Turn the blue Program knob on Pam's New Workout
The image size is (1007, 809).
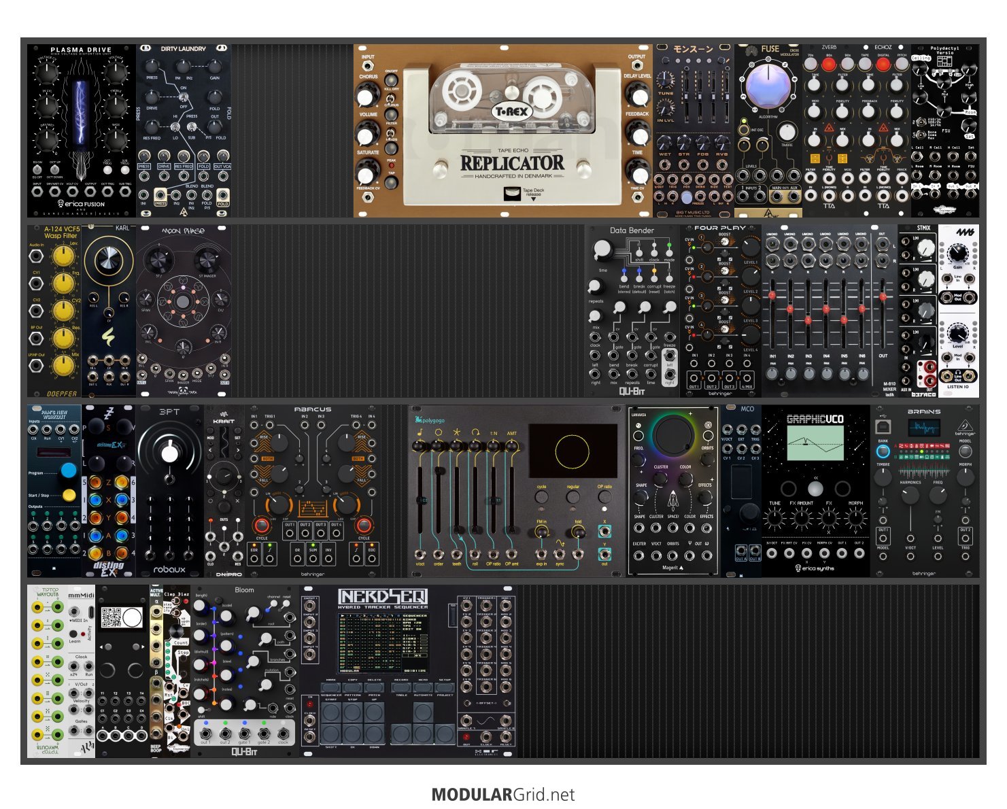click(69, 470)
